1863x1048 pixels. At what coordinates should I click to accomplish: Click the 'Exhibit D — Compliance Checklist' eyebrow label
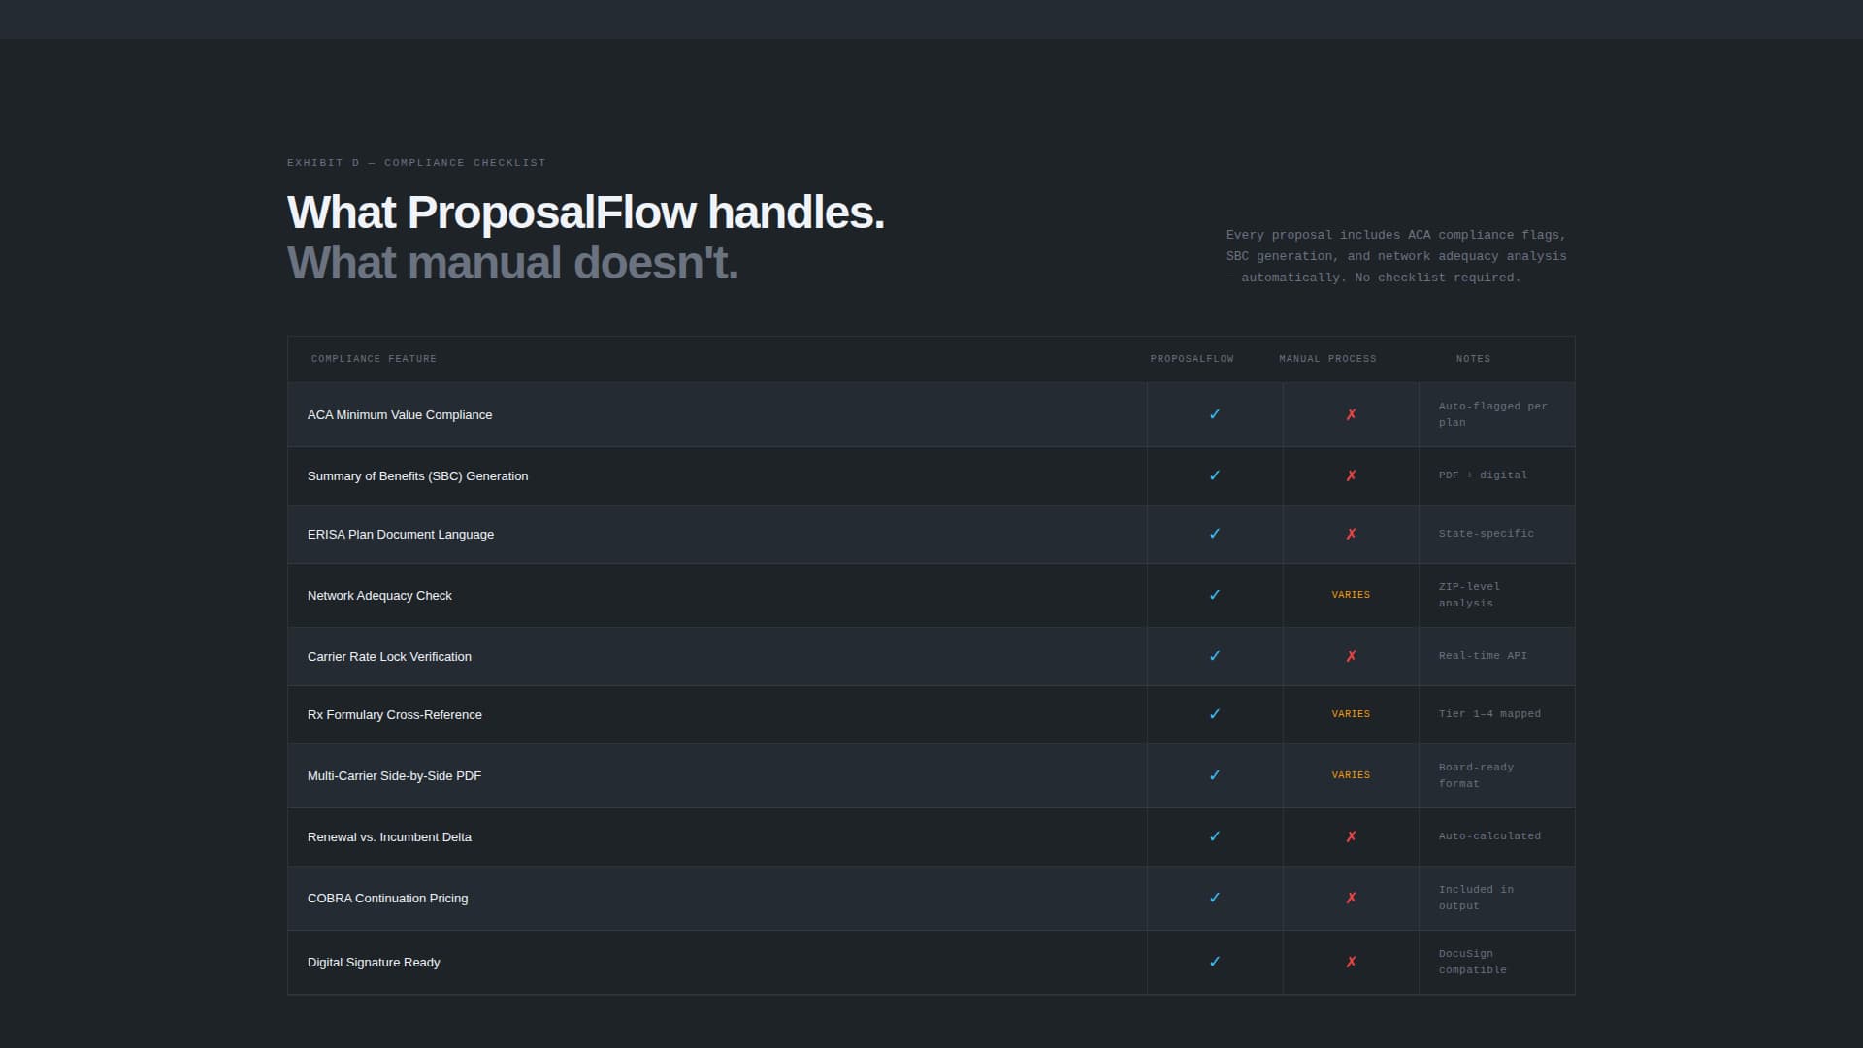click(416, 163)
